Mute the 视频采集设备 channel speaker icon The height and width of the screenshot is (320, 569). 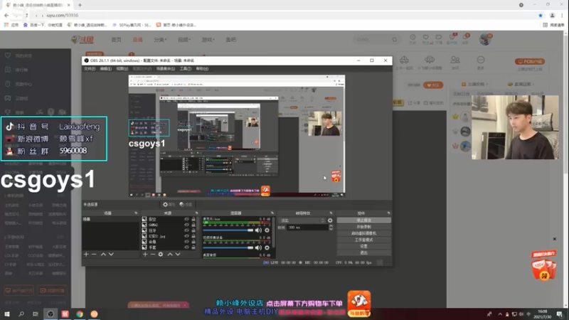[x=258, y=247]
